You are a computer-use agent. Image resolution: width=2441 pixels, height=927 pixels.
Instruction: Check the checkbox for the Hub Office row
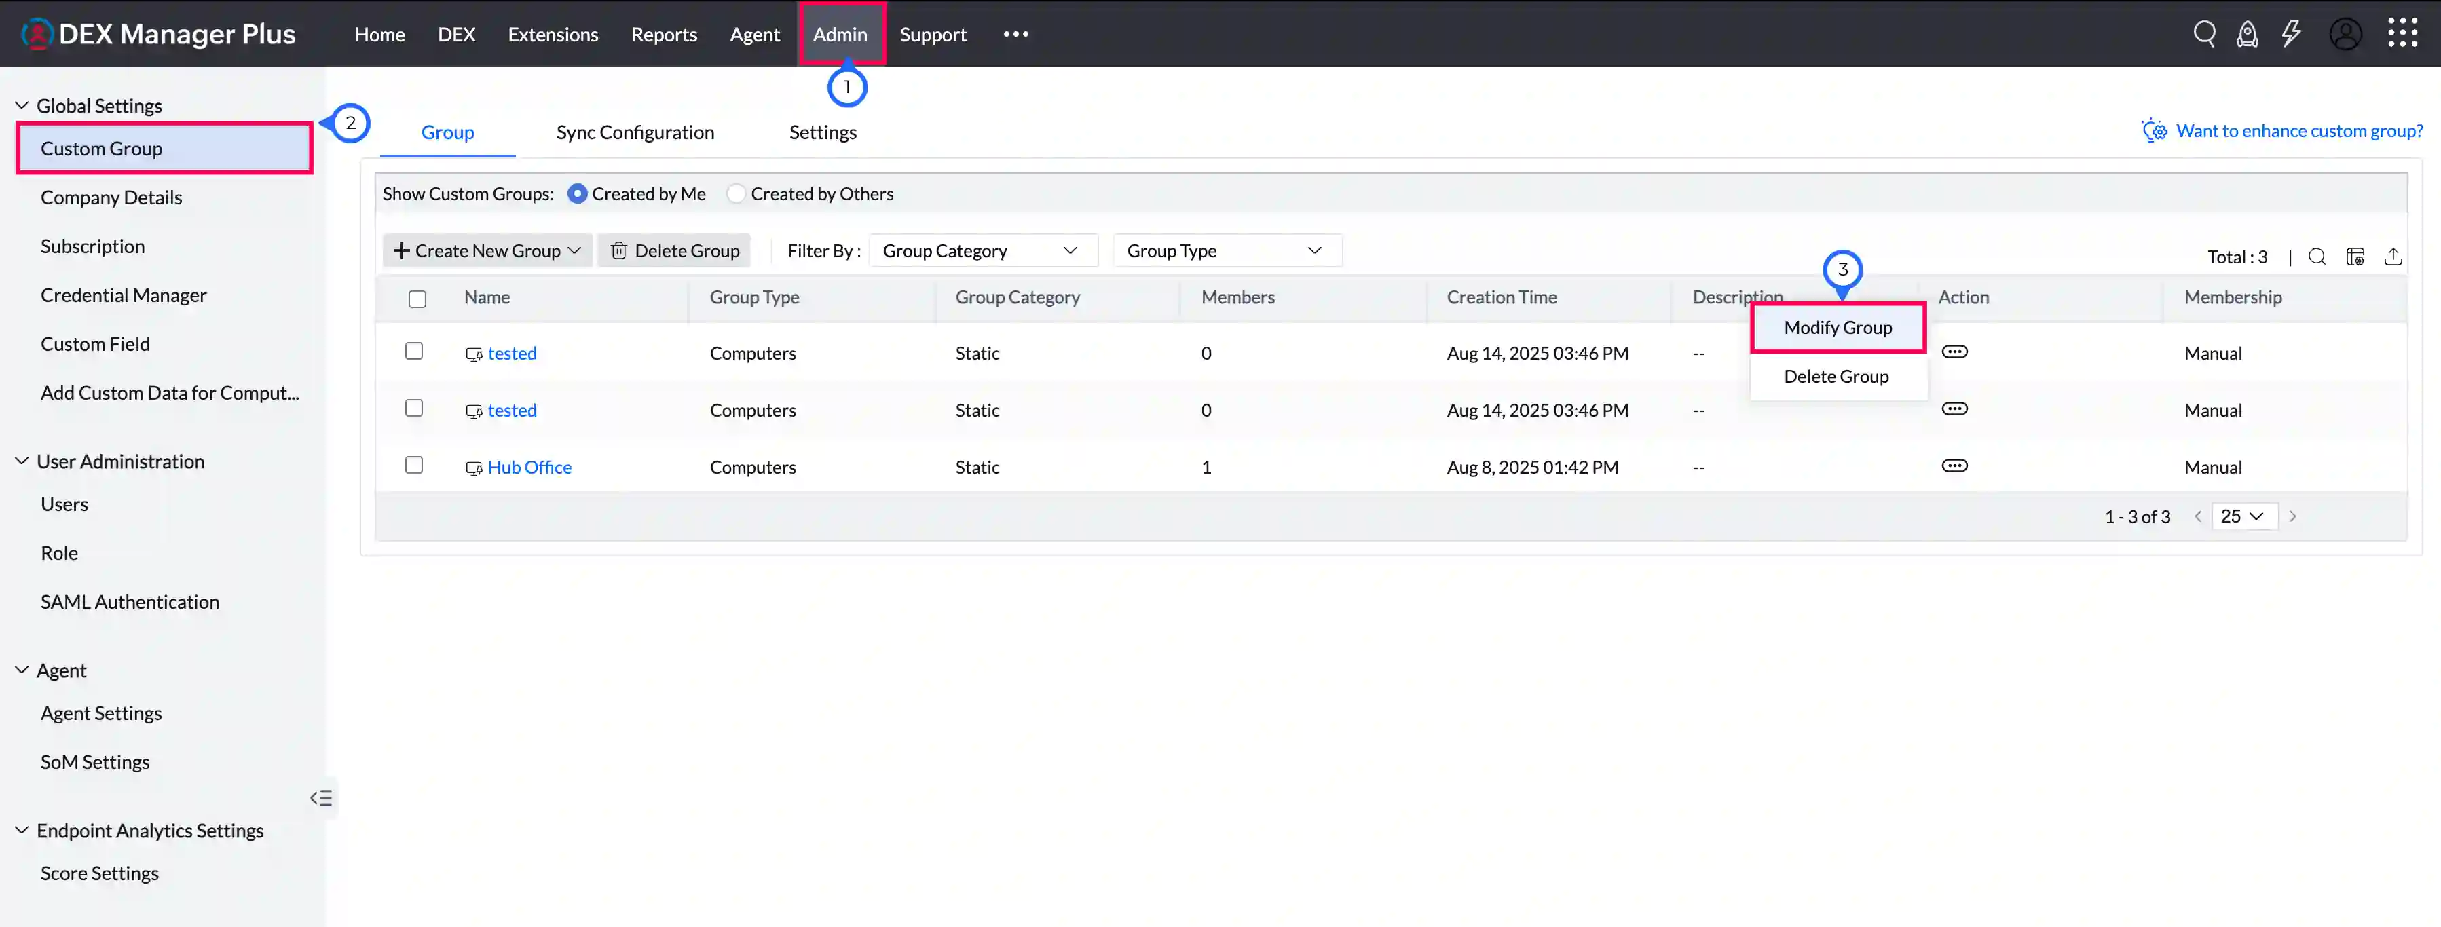(414, 465)
